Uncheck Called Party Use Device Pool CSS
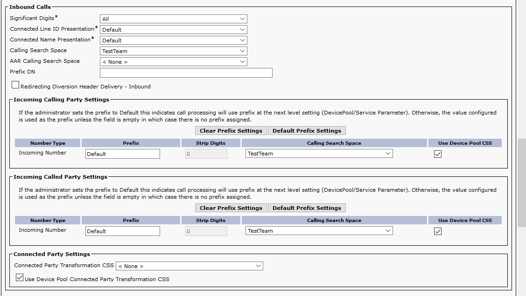The image size is (526, 296). pos(438,231)
